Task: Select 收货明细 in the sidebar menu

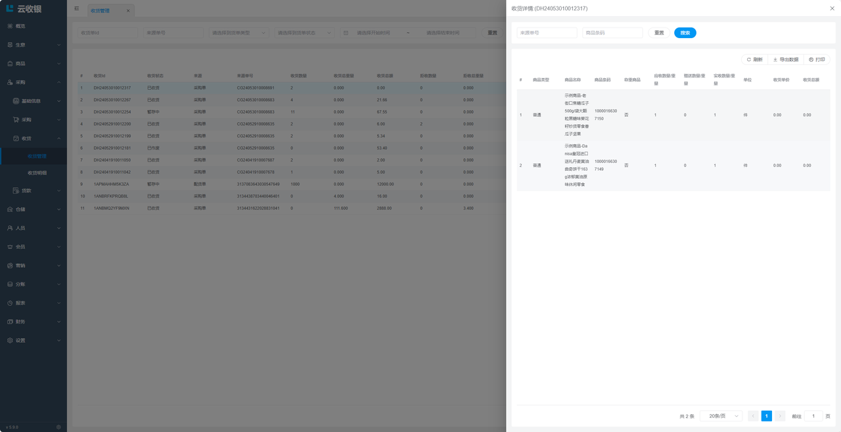Action: click(37, 173)
